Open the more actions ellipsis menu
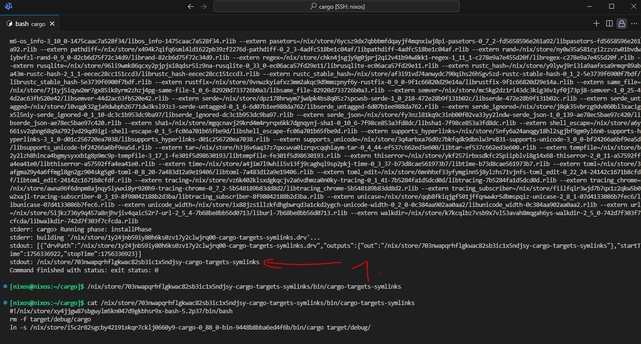 (635, 23)
